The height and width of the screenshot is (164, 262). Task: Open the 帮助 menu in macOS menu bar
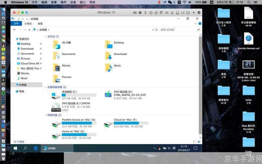click(92, 2)
